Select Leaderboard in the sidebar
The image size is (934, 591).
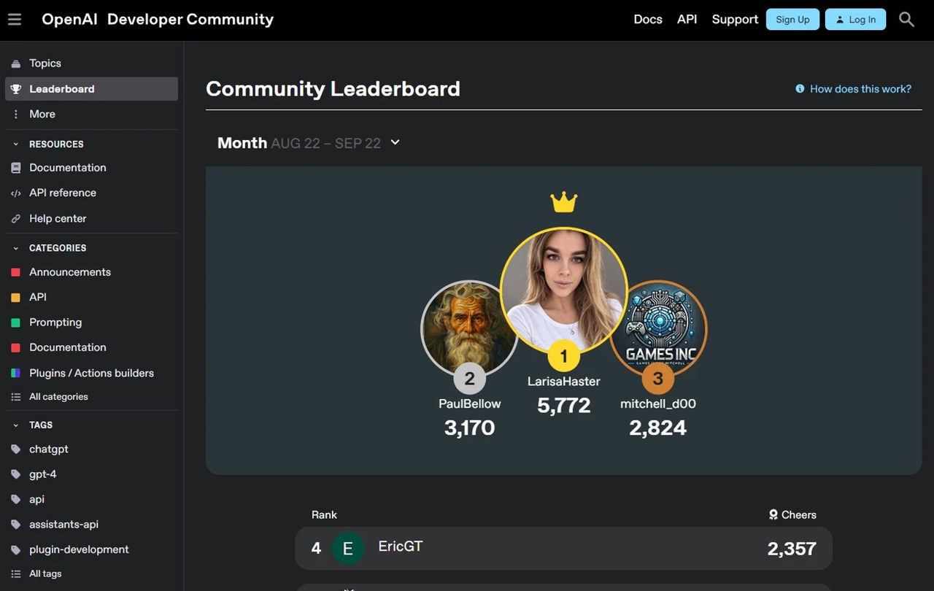pyautogui.click(x=91, y=89)
